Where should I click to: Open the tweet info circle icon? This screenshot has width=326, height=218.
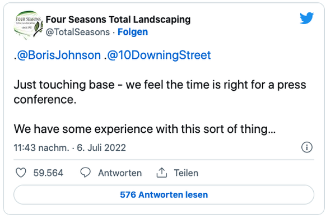coord(306,147)
